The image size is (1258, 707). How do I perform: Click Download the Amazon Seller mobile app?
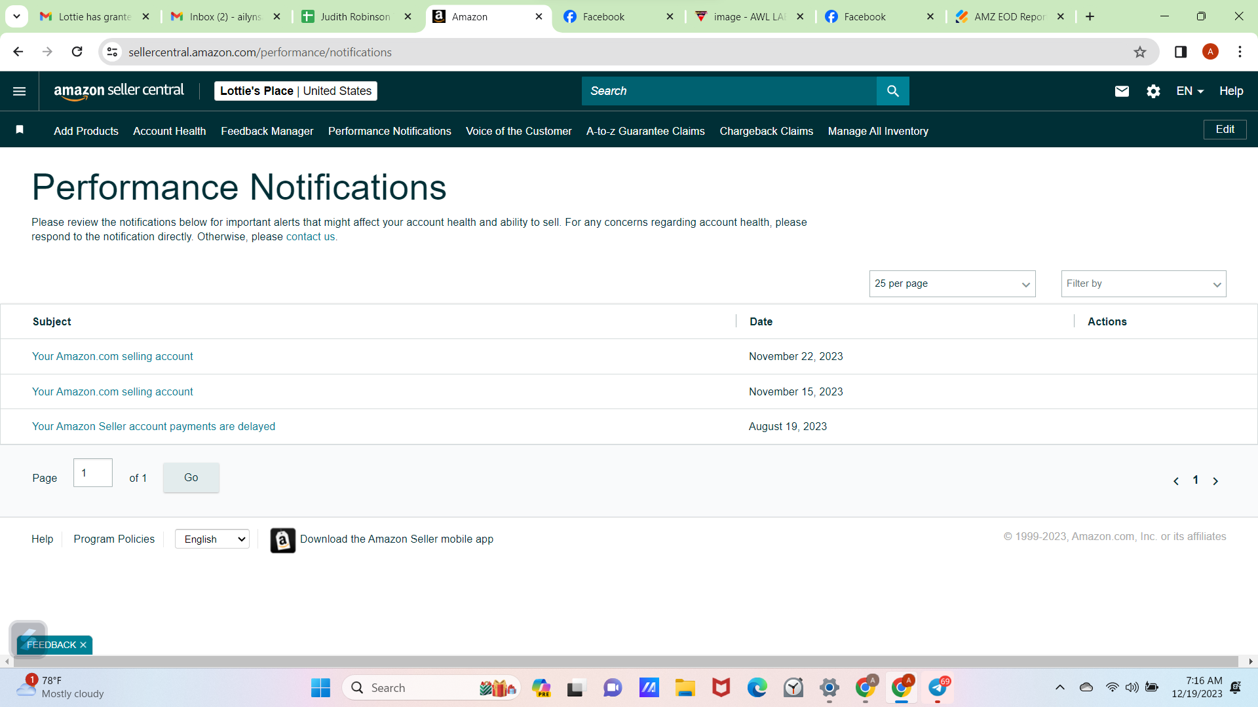396,539
